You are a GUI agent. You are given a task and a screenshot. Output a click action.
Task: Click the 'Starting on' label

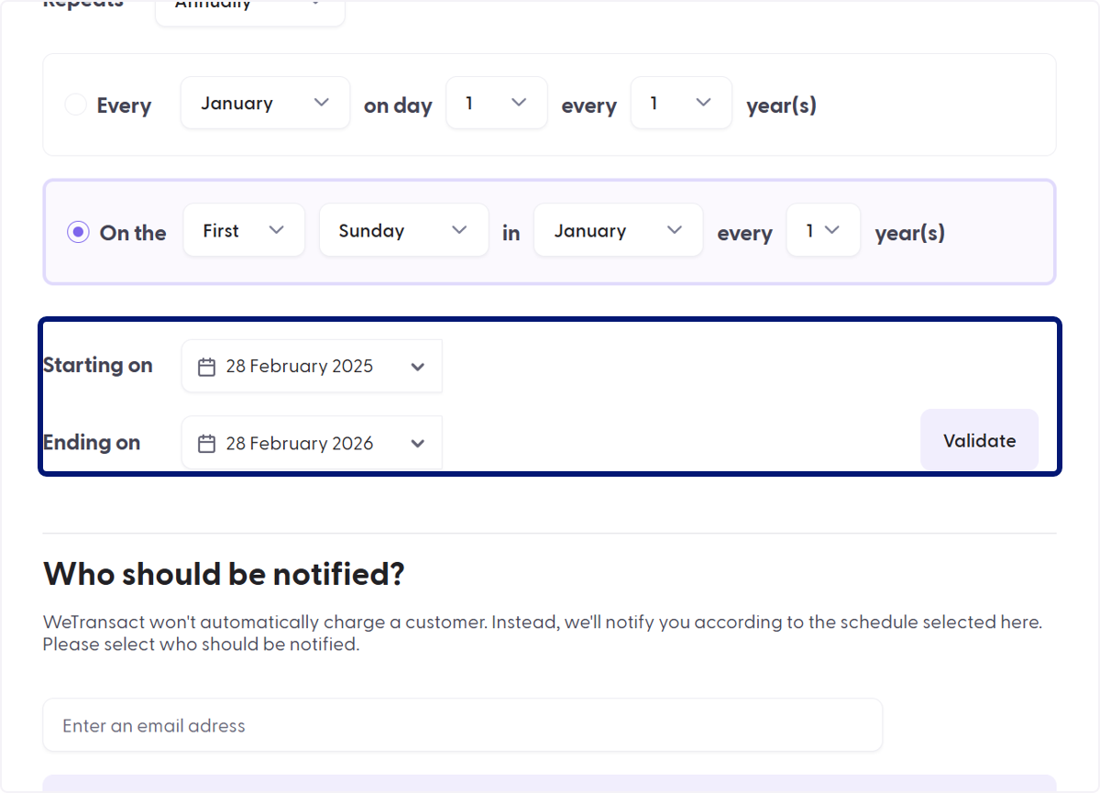pos(98,365)
